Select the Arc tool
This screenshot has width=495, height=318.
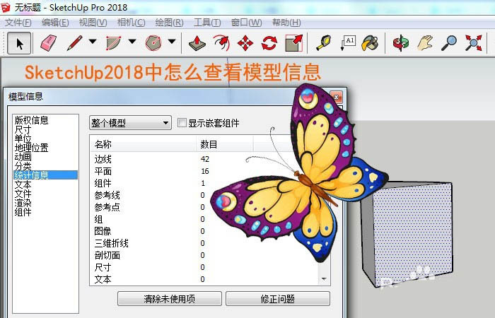tap(114, 43)
